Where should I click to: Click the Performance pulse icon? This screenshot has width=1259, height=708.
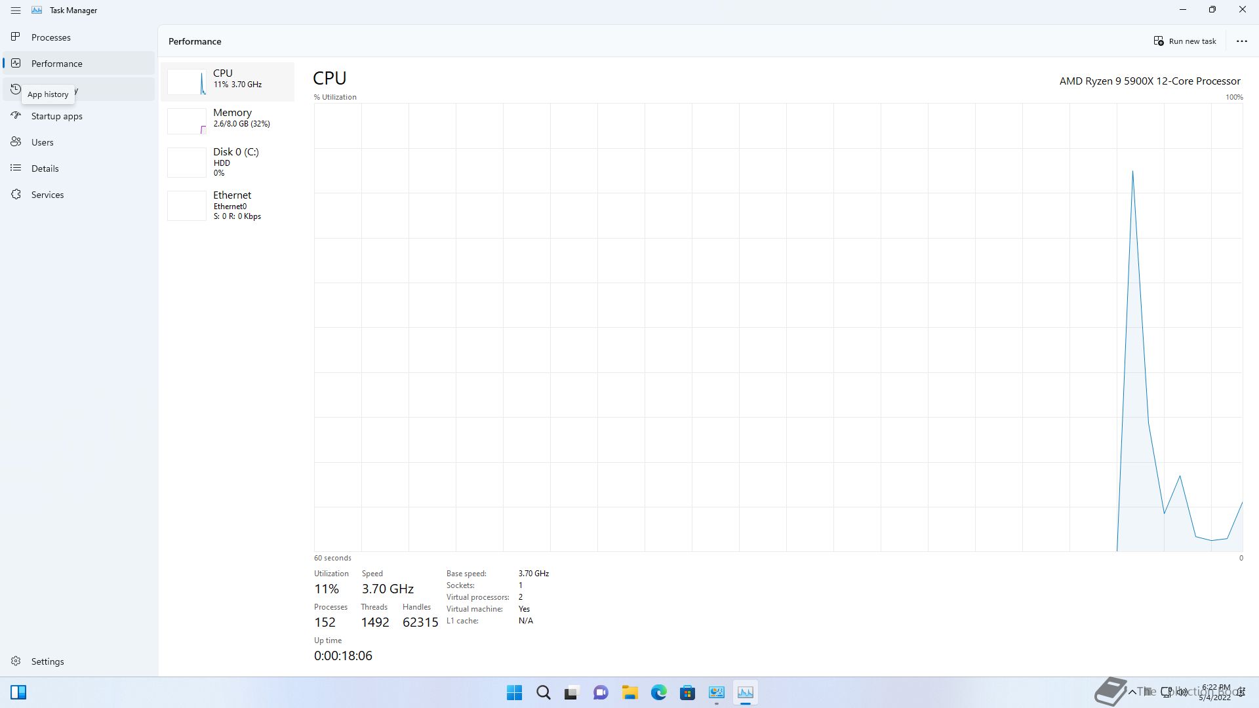coord(16,63)
